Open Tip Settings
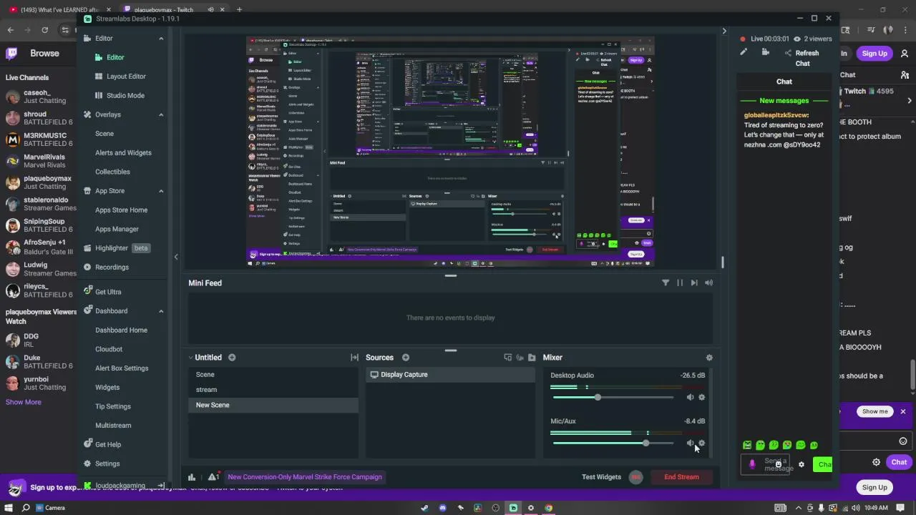Image resolution: width=916 pixels, height=515 pixels. [x=113, y=406]
